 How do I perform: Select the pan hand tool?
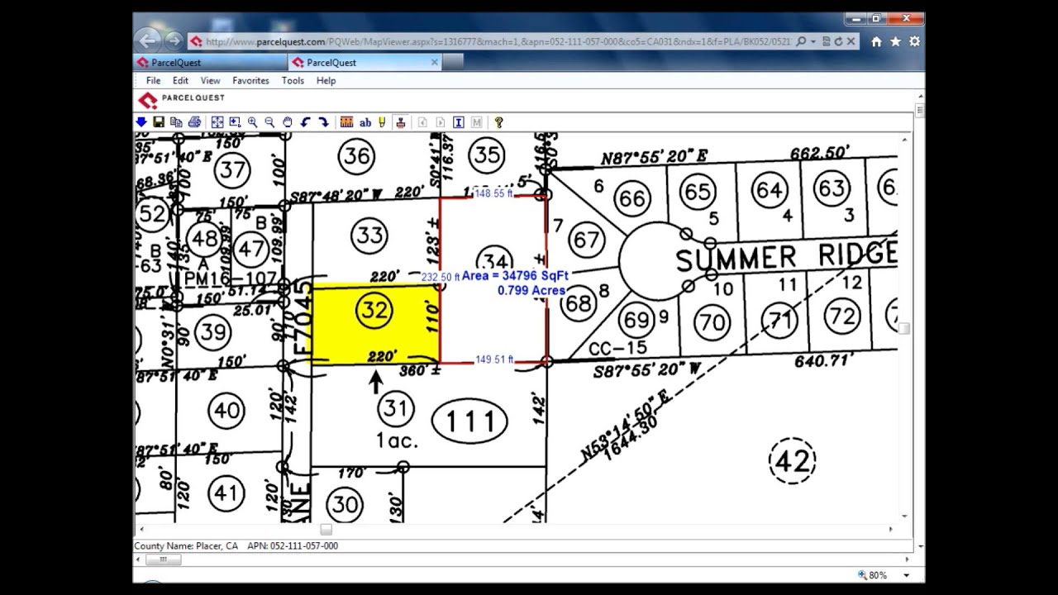tap(288, 122)
